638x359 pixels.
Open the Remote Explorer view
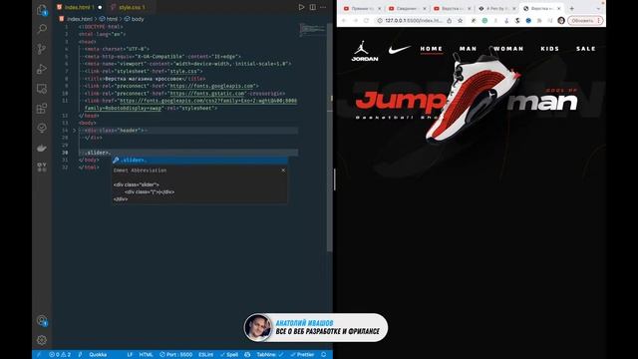[x=42, y=89]
